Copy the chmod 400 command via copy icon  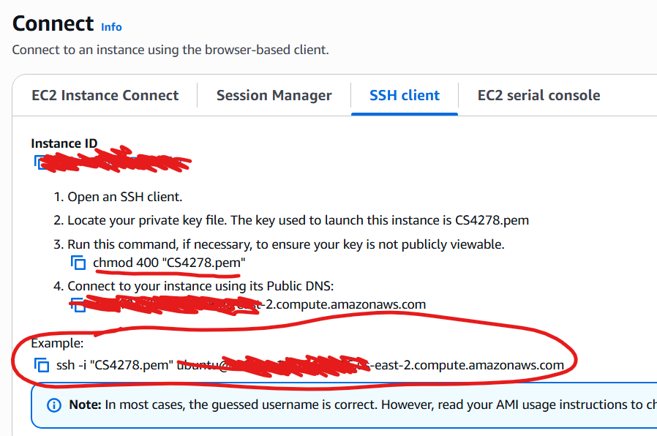coord(78,263)
